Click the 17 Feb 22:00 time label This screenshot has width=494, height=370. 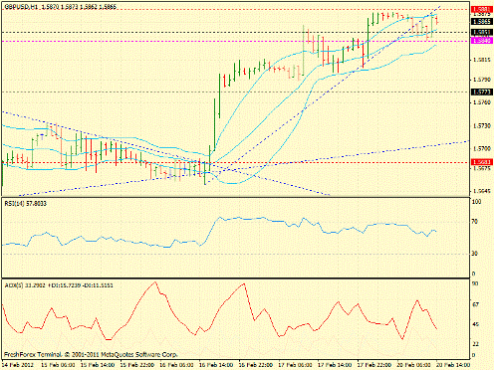(374, 365)
